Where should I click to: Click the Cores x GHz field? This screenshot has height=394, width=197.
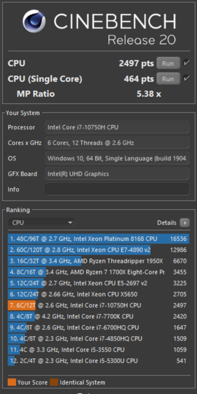pyautogui.click(x=117, y=143)
